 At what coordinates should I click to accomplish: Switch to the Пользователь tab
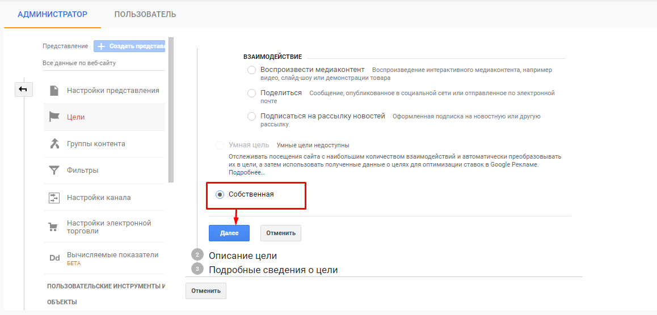point(145,14)
